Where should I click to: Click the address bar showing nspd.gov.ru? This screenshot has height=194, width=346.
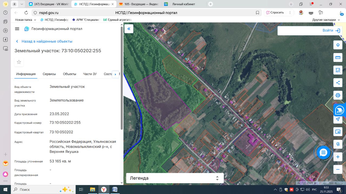(146, 13)
